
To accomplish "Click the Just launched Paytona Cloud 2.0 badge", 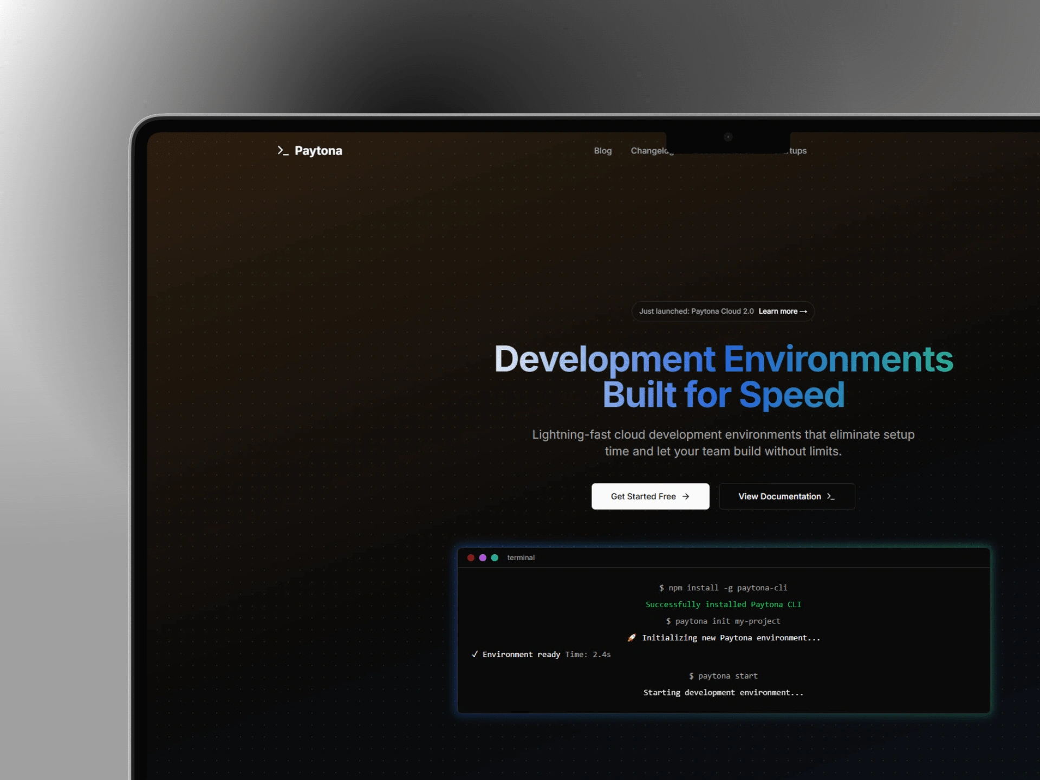I will (x=696, y=311).
